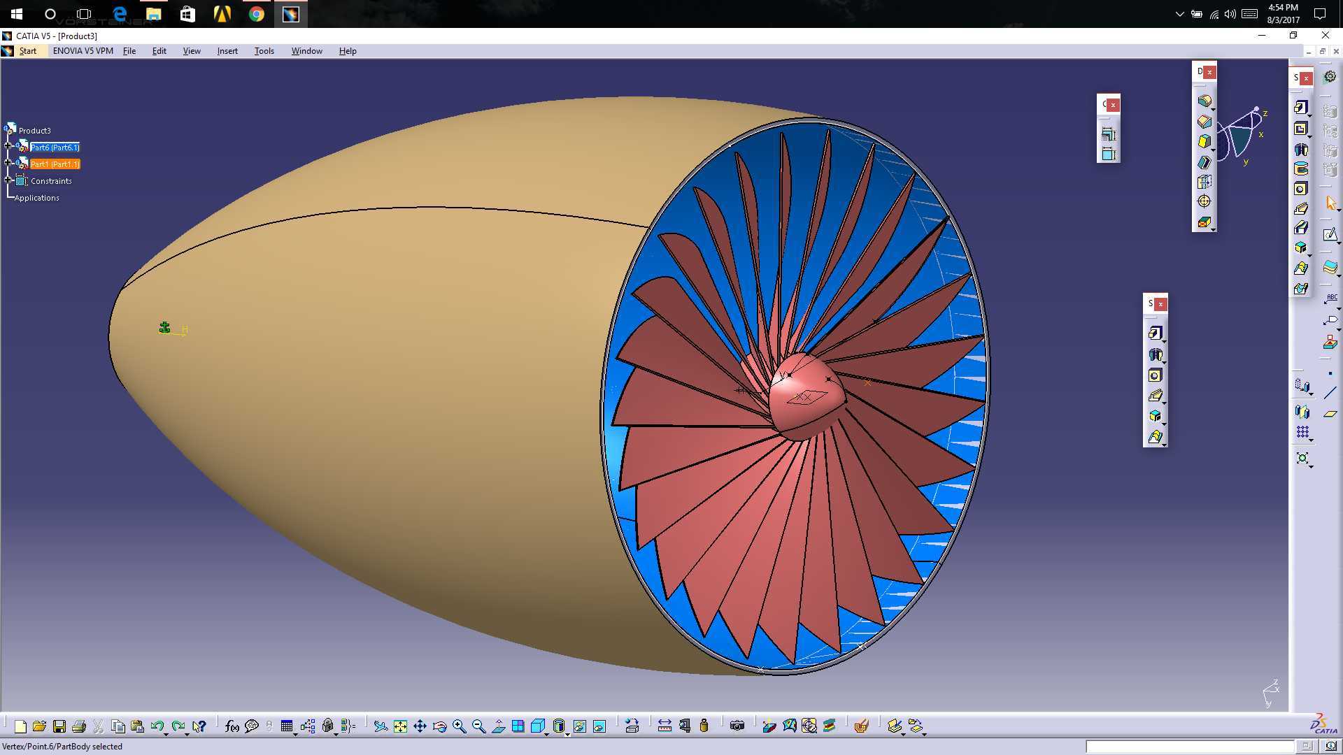This screenshot has height=755, width=1343.
Task: Click the Save diskette icon
Action: click(x=59, y=726)
